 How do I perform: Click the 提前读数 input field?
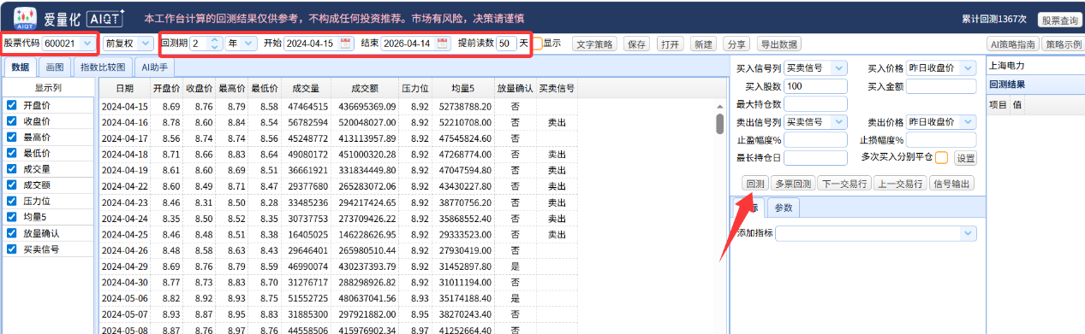pyautogui.click(x=505, y=43)
